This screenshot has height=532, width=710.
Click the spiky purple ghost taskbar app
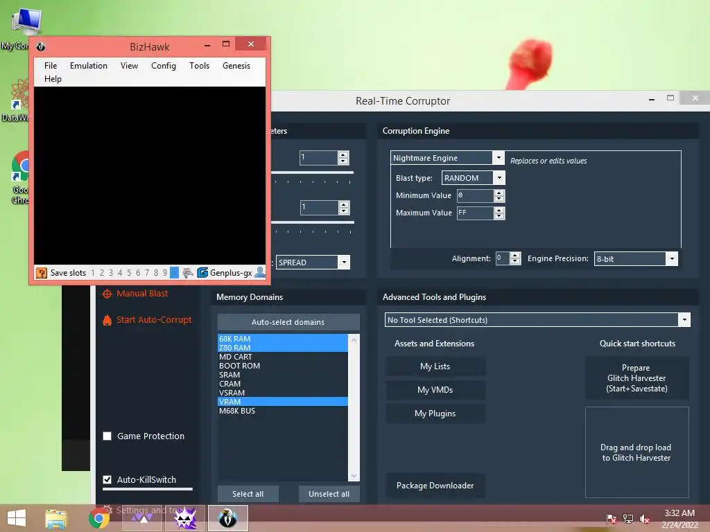[x=184, y=518]
